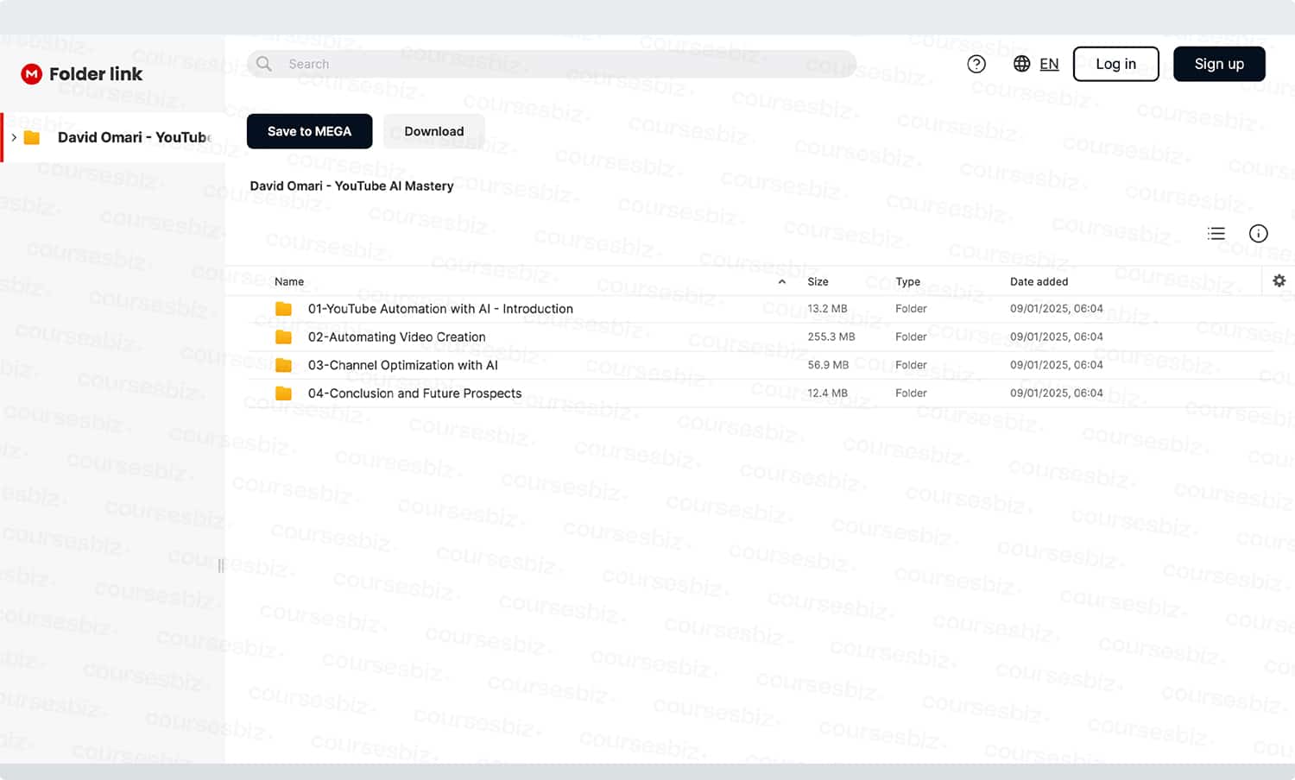The image size is (1295, 780).
Task: Click the Sign up button
Action: (1219, 64)
